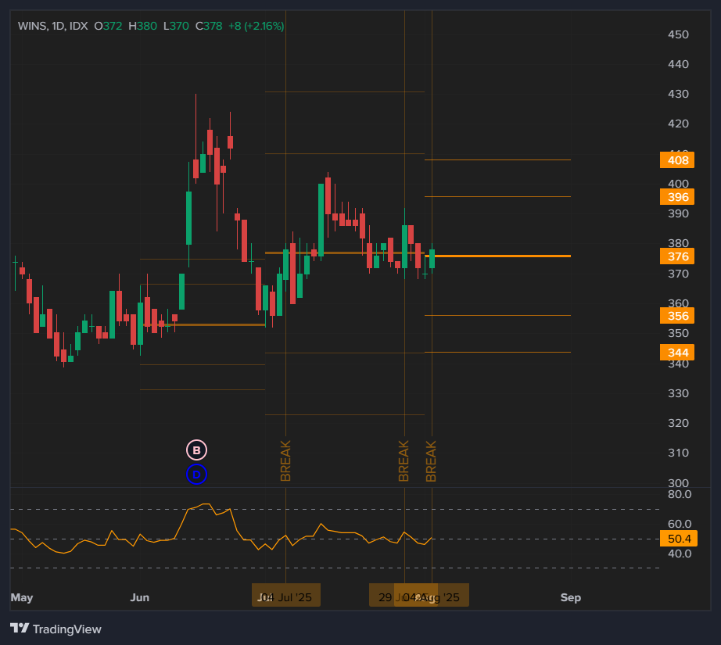
Task: Open the TradingView logo link
Action: pyautogui.click(x=56, y=629)
